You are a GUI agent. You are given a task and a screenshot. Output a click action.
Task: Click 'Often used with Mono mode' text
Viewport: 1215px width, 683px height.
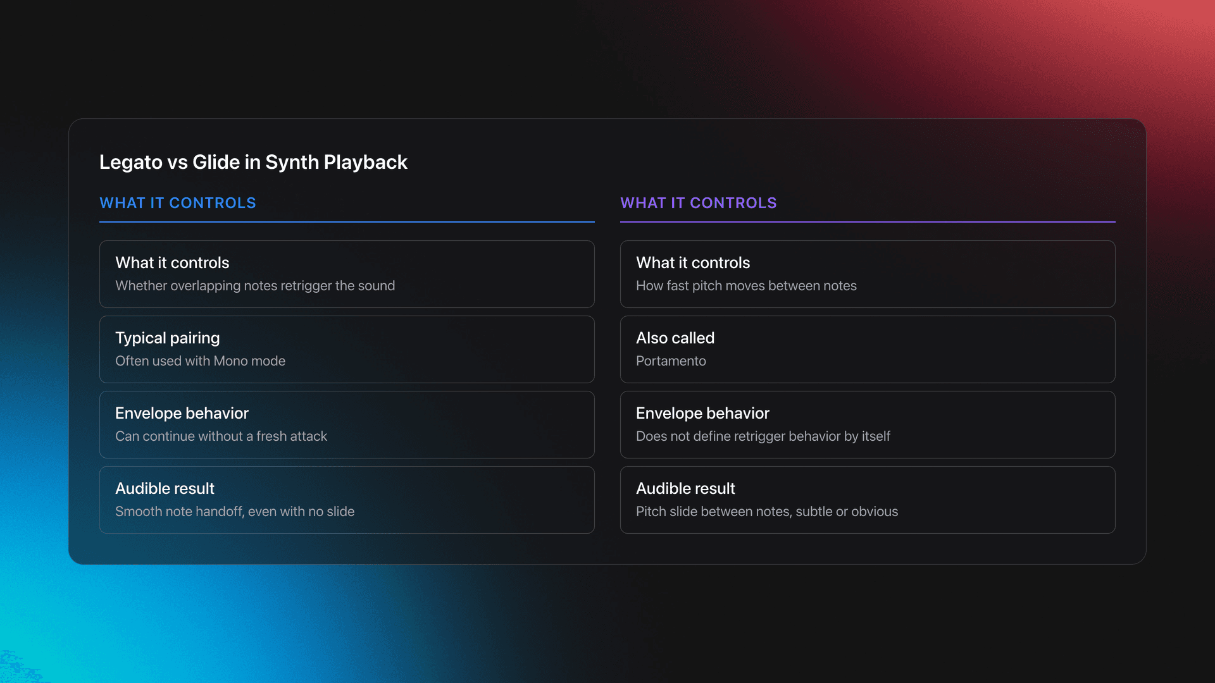[x=200, y=360]
